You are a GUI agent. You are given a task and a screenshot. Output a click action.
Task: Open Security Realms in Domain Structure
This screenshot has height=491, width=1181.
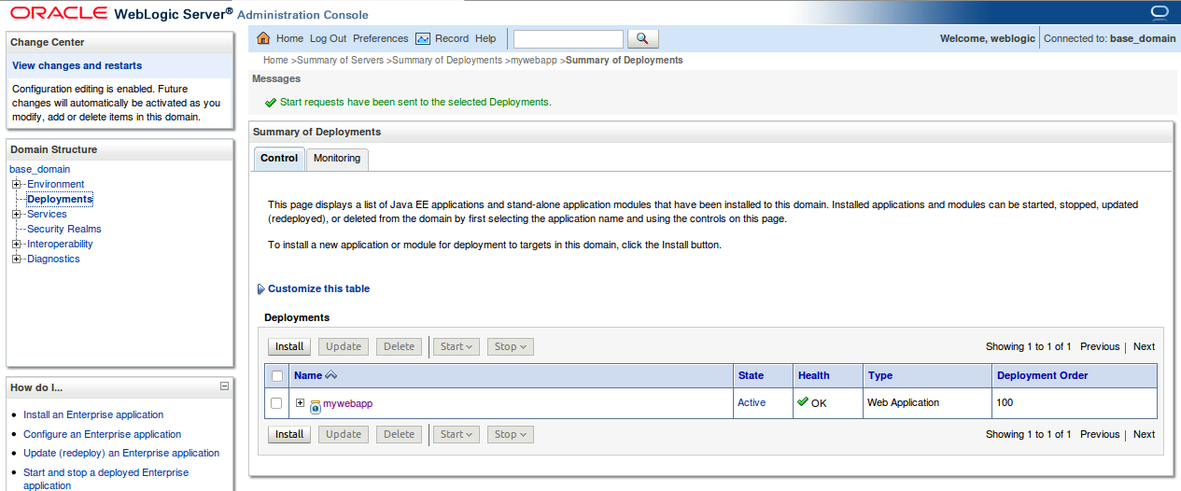click(x=63, y=229)
